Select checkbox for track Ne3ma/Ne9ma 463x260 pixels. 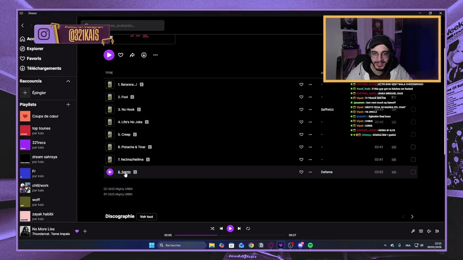click(x=413, y=159)
